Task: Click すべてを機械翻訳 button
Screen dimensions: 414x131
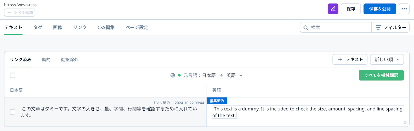Action: point(381,75)
